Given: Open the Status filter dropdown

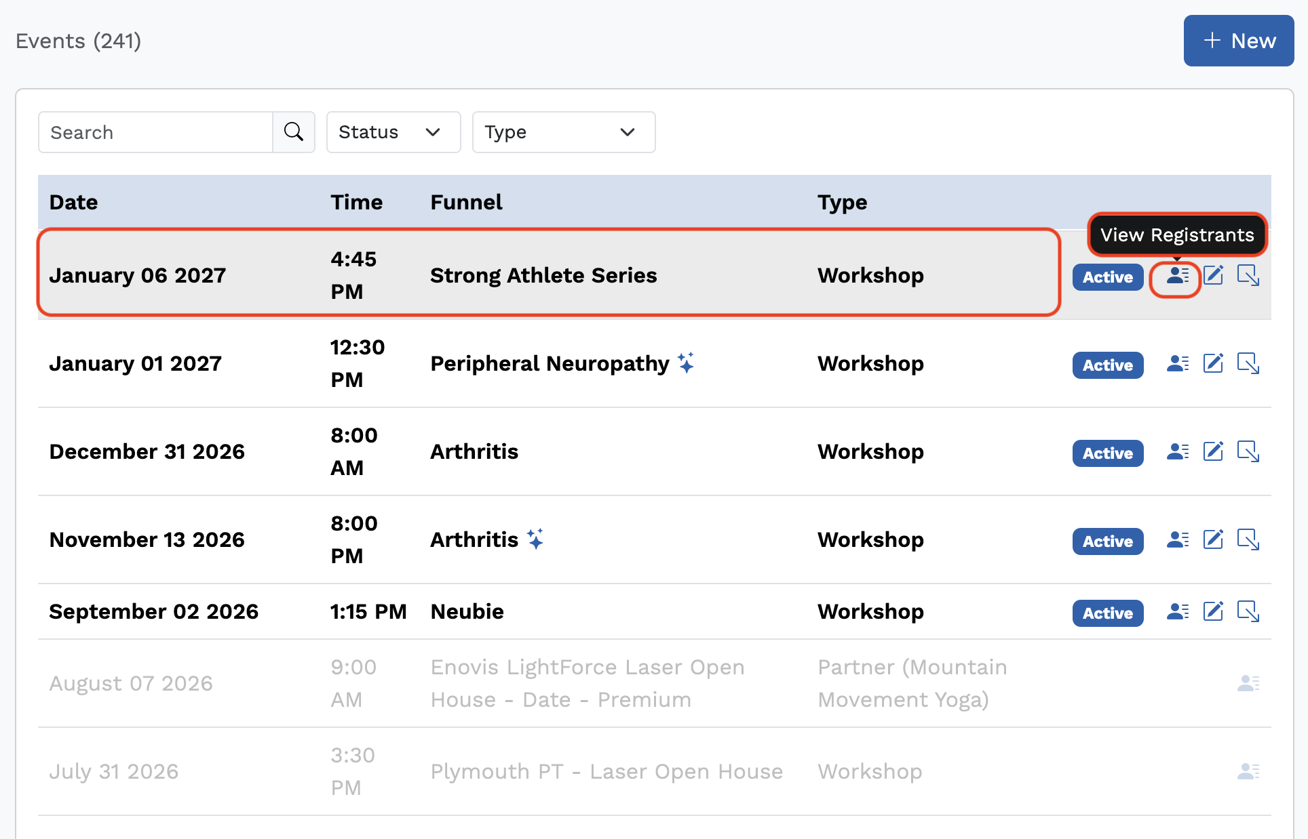Looking at the screenshot, I should pos(393,132).
